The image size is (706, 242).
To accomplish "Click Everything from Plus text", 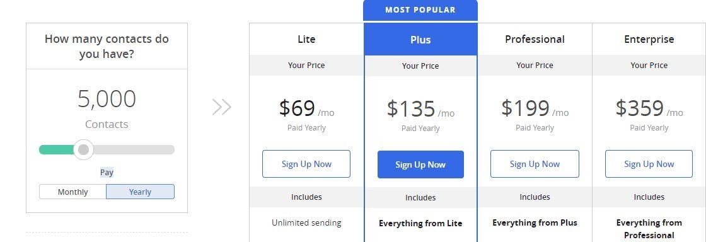I will (x=535, y=222).
